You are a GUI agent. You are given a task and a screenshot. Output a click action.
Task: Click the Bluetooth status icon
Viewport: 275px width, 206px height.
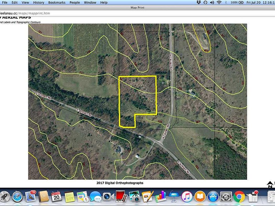pos(226,3)
